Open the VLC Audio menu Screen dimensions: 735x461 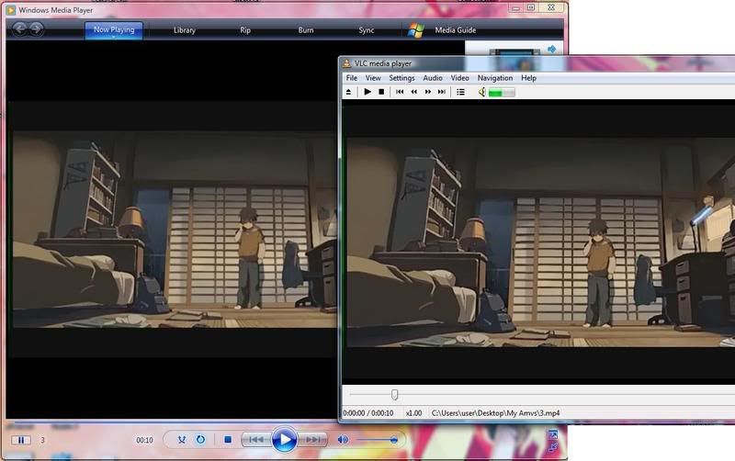(x=433, y=78)
